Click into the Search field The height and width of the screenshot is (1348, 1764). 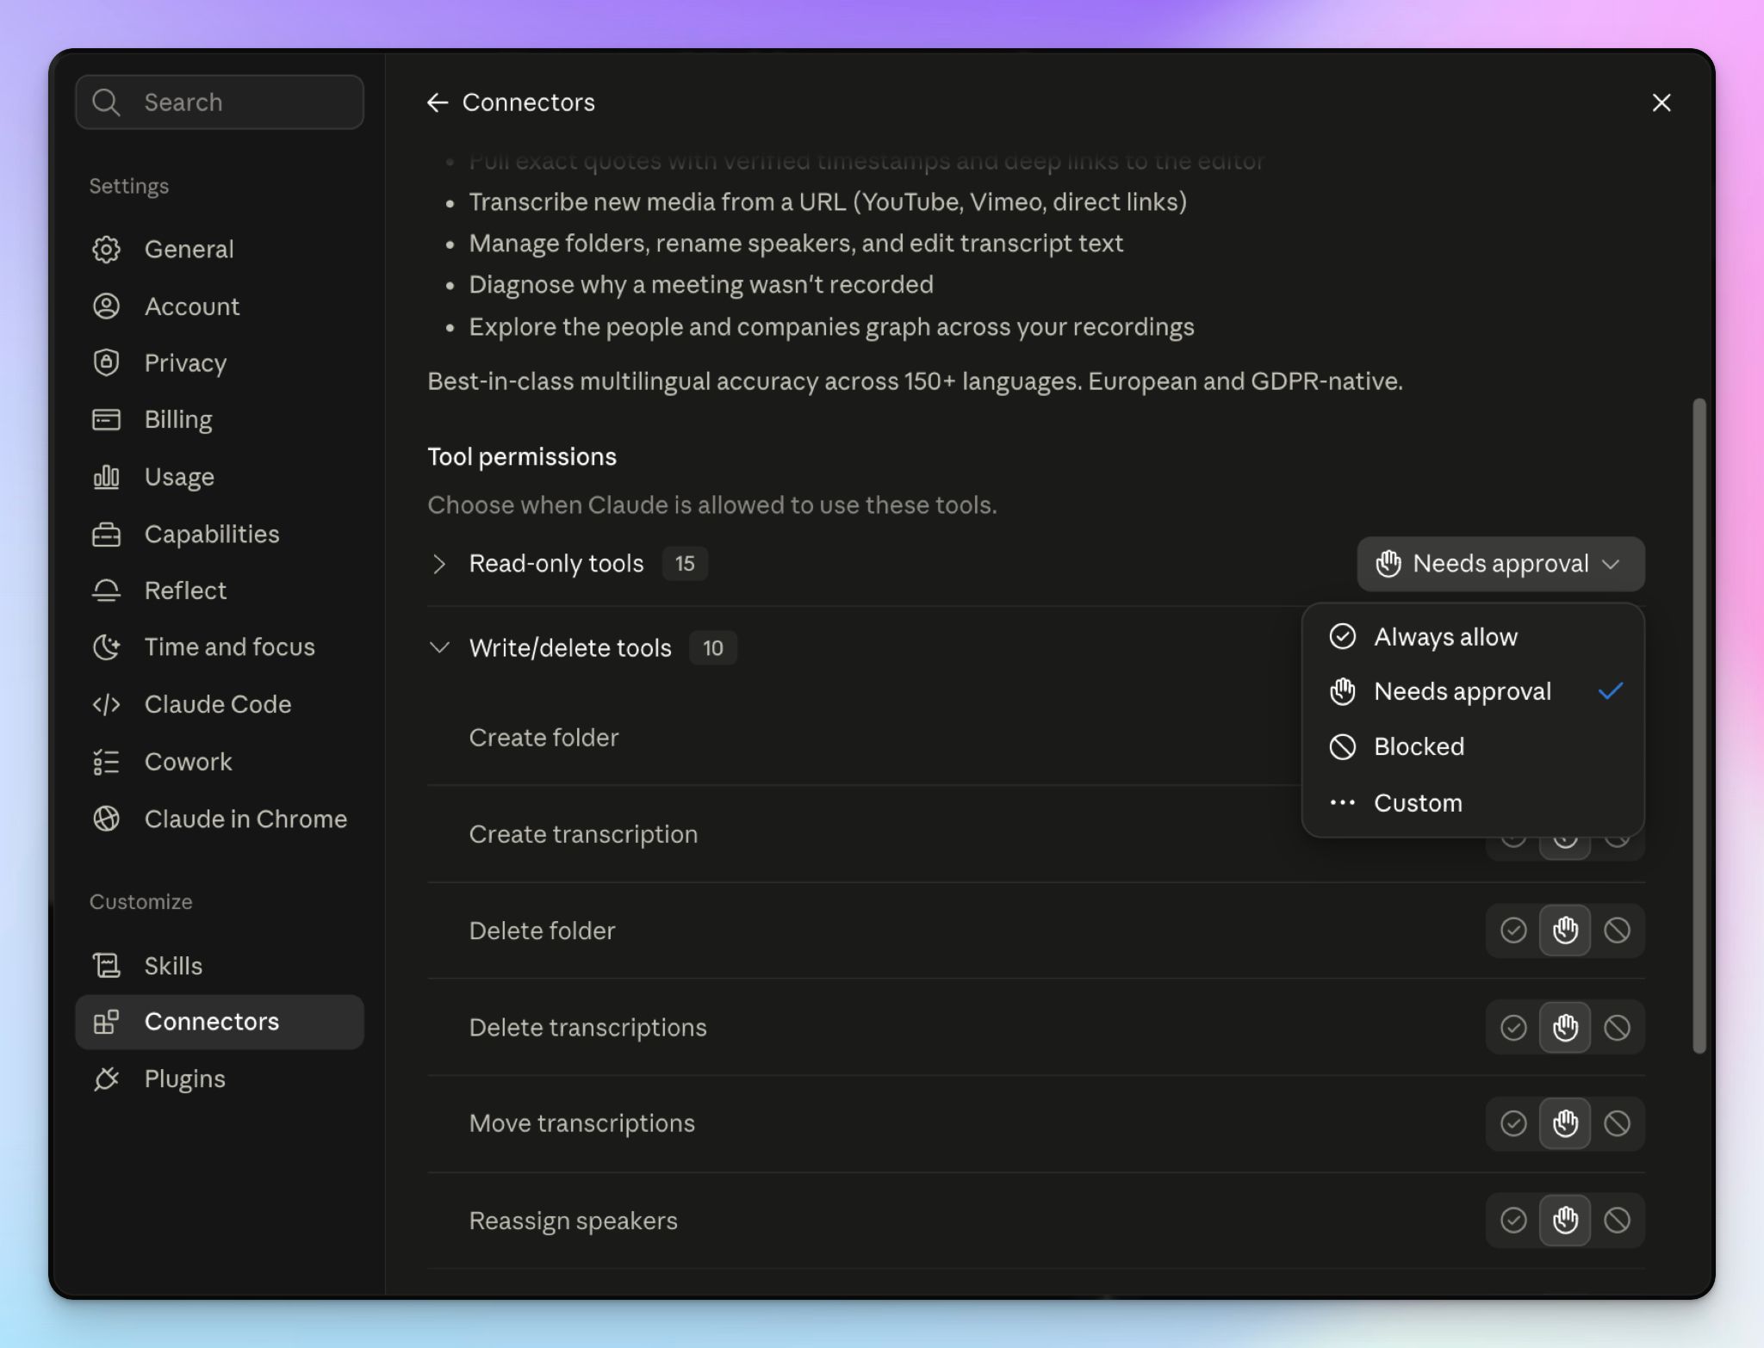tap(220, 102)
